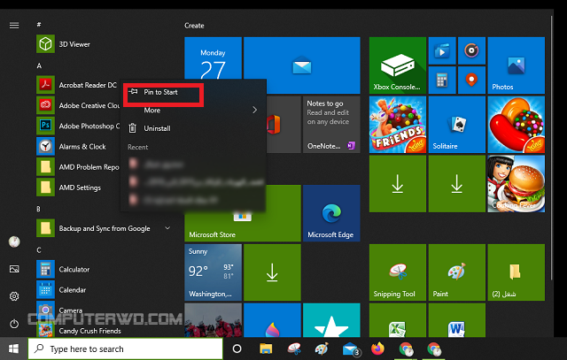Open Microsoft Edge tile
567x360 pixels.
pos(331,213)
